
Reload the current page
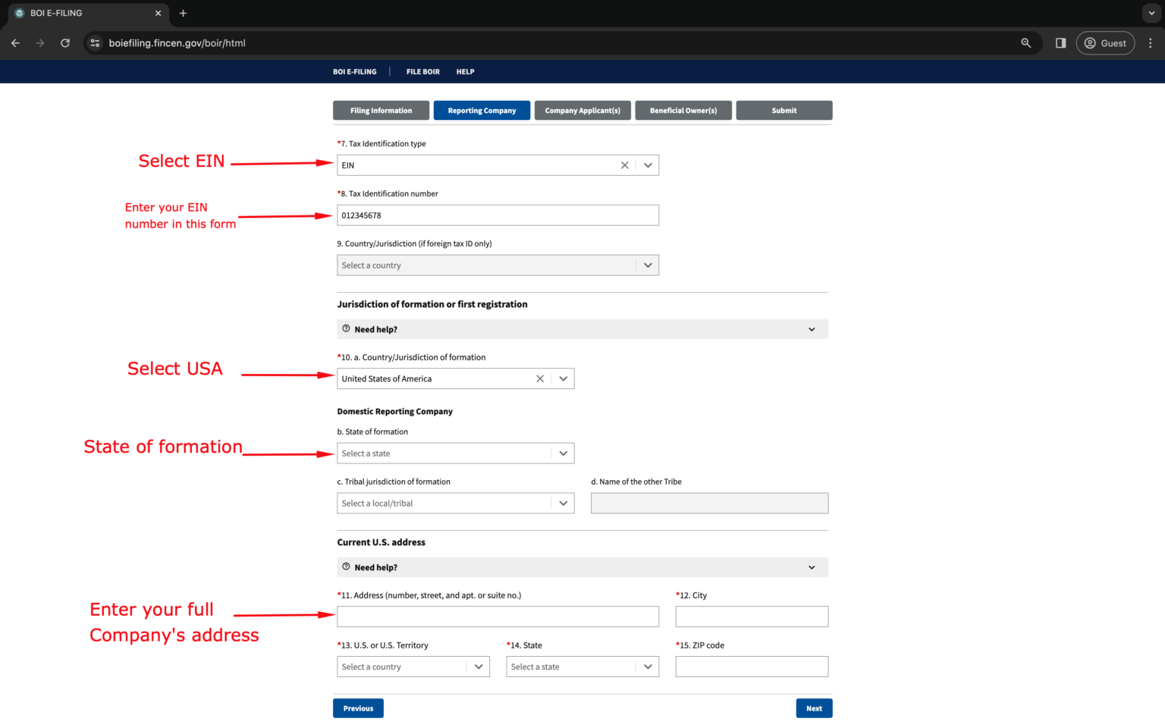coord(65,43)
